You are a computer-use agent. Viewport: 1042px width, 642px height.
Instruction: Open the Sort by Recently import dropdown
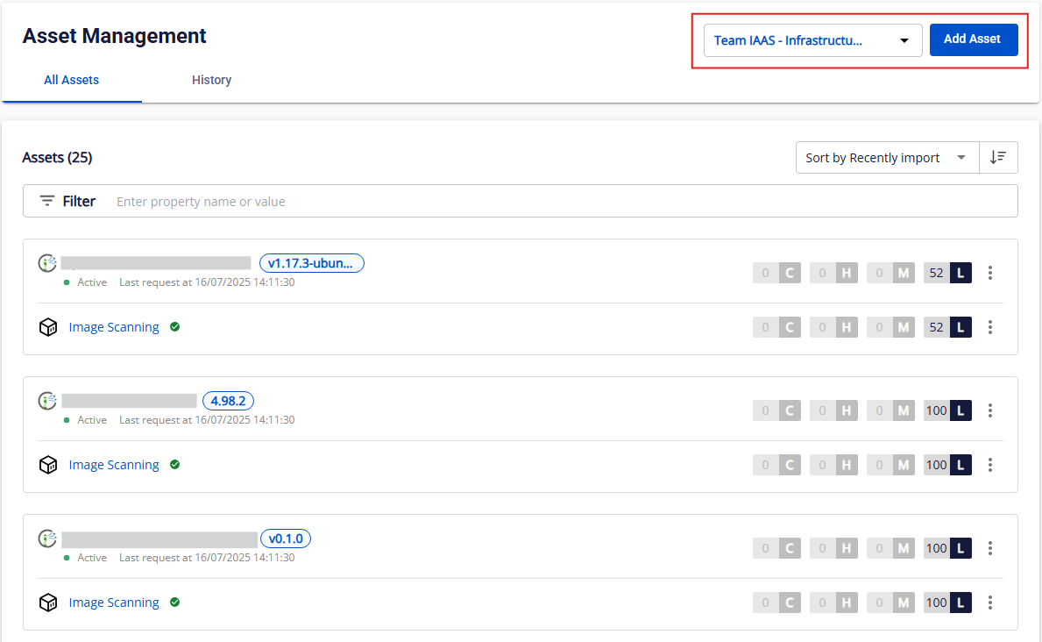coord(887,158)
